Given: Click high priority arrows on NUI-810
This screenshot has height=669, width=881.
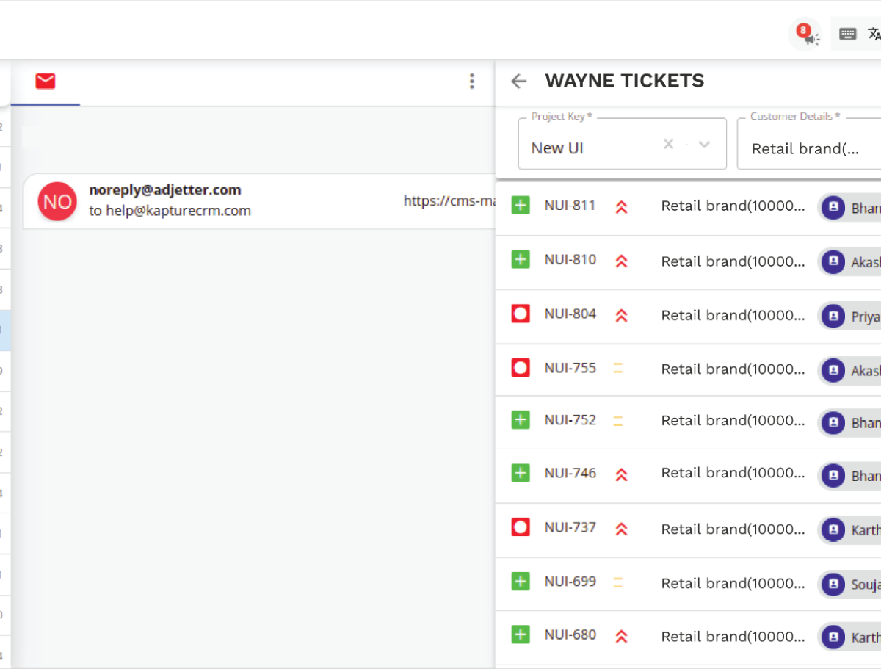Looking at the screenshot, I should 621,261.
